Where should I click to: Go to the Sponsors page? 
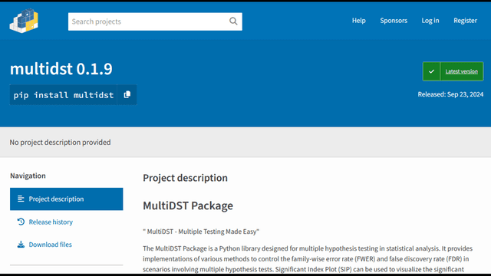tap(394, 21)
